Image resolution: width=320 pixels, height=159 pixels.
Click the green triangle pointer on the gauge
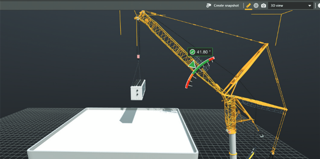192,64
